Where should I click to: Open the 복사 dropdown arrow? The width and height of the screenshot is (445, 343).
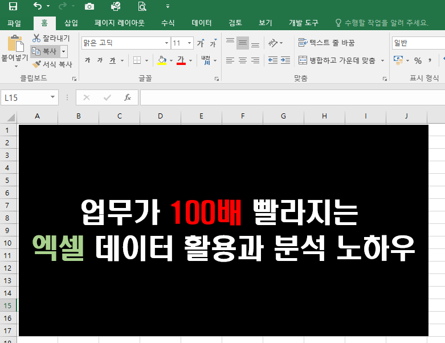(x=64, y=51)
